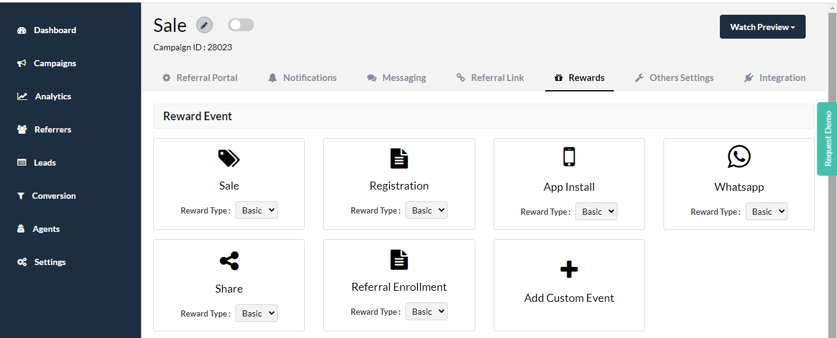This screenshot has height=338, width=837.
Task: Open the Sale Reward Type dropdown
Action: [256, 210]
